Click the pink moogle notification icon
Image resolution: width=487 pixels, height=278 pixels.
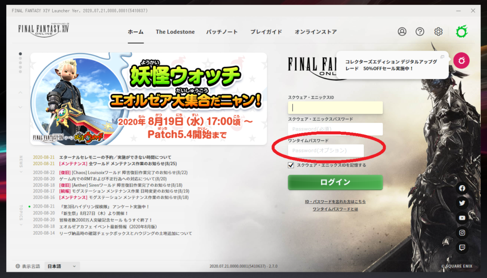click(x=461, y=60)
